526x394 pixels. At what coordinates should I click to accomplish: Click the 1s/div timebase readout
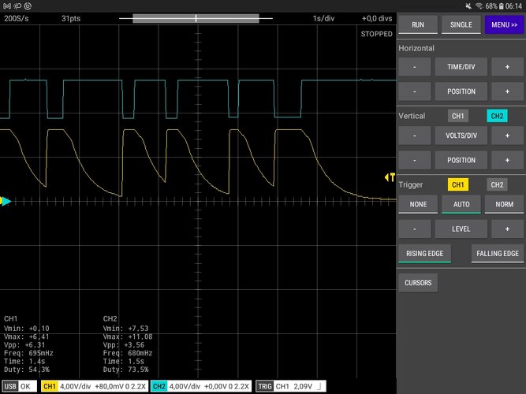tap(323, 18)
